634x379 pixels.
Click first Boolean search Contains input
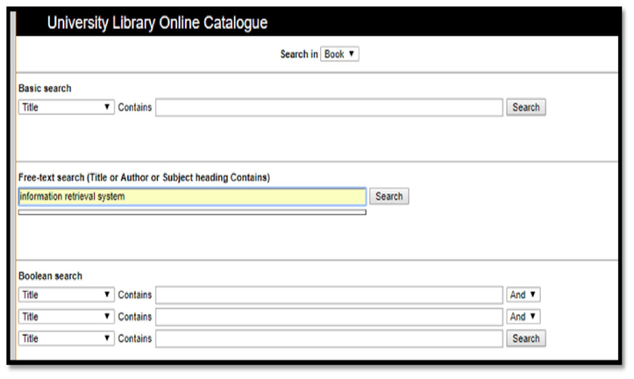[x=329, y=295]
